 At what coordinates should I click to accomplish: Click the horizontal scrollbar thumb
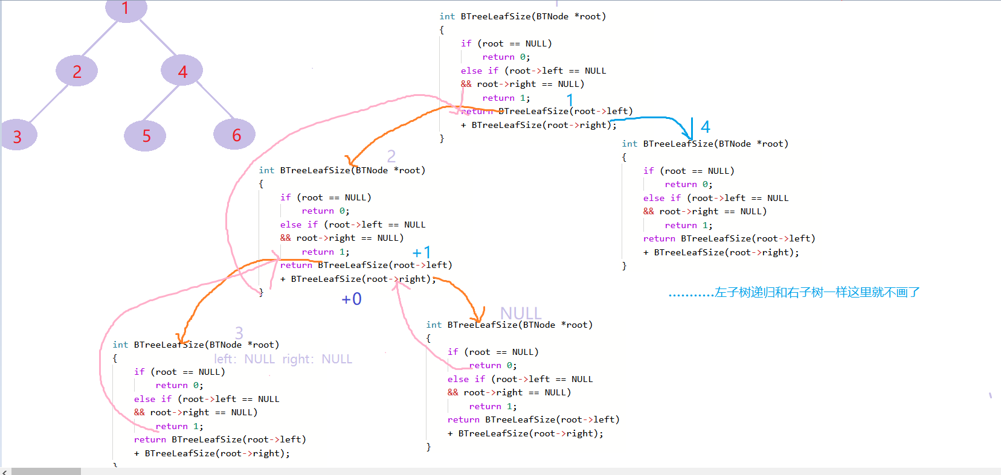(x=46, y=471)
